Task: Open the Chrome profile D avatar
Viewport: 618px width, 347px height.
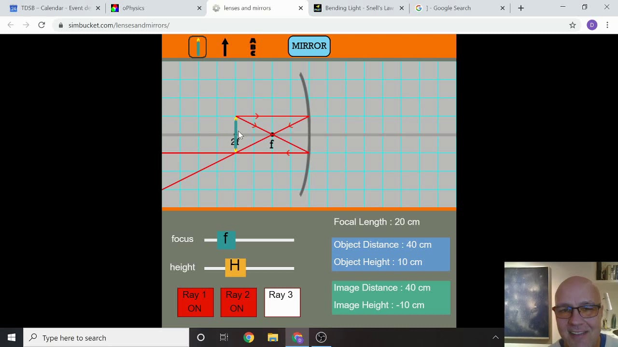Action: 592,25
